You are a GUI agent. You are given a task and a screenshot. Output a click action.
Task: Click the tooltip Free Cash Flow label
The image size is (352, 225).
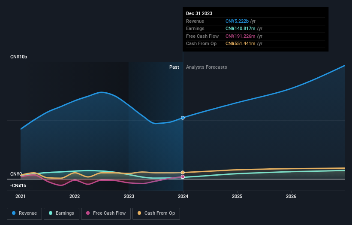(x=202, y=36)
